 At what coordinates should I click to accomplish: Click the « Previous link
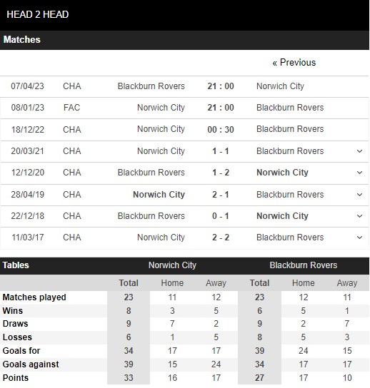294,63
